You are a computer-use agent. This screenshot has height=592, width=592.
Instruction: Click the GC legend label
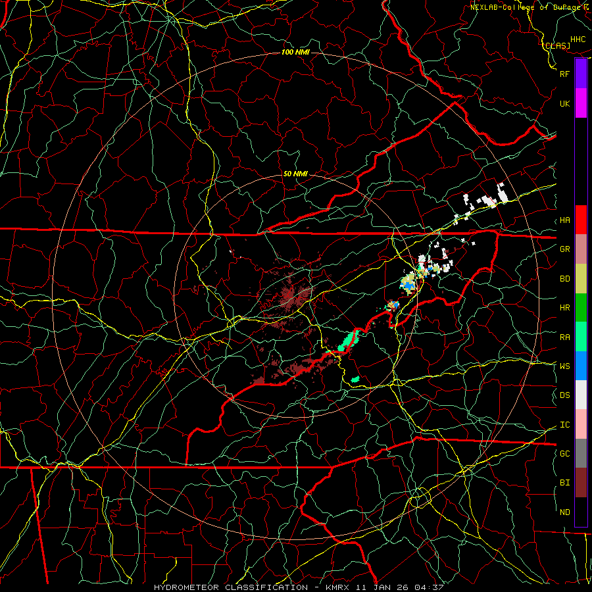565,454
